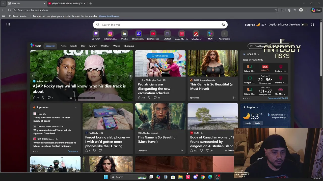Screen dimensions: 323x181
Task: Open the TurboTax shortcut tile
Action: [x=196, y=34]
